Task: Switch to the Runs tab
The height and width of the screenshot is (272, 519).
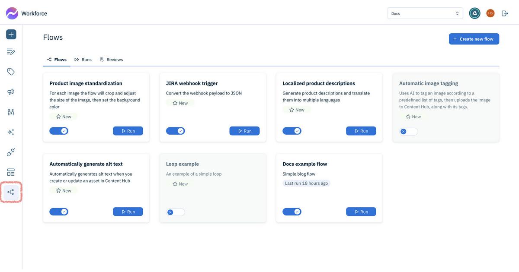Action: click(x=83, y=60)
